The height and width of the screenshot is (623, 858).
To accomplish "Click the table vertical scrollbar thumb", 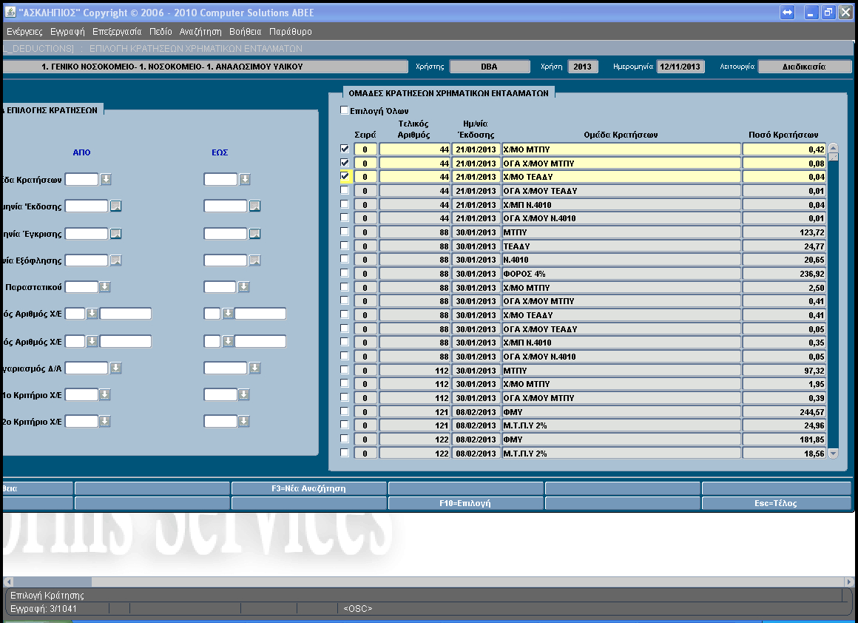I will coord(834,157).
